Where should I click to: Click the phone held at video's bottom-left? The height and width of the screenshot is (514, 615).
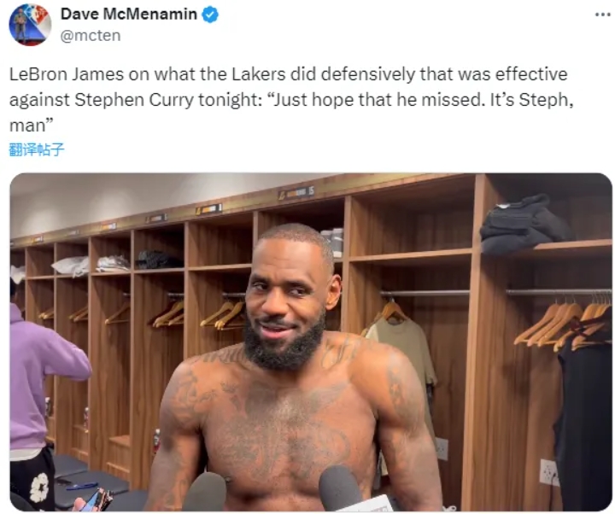click(94, 499)
